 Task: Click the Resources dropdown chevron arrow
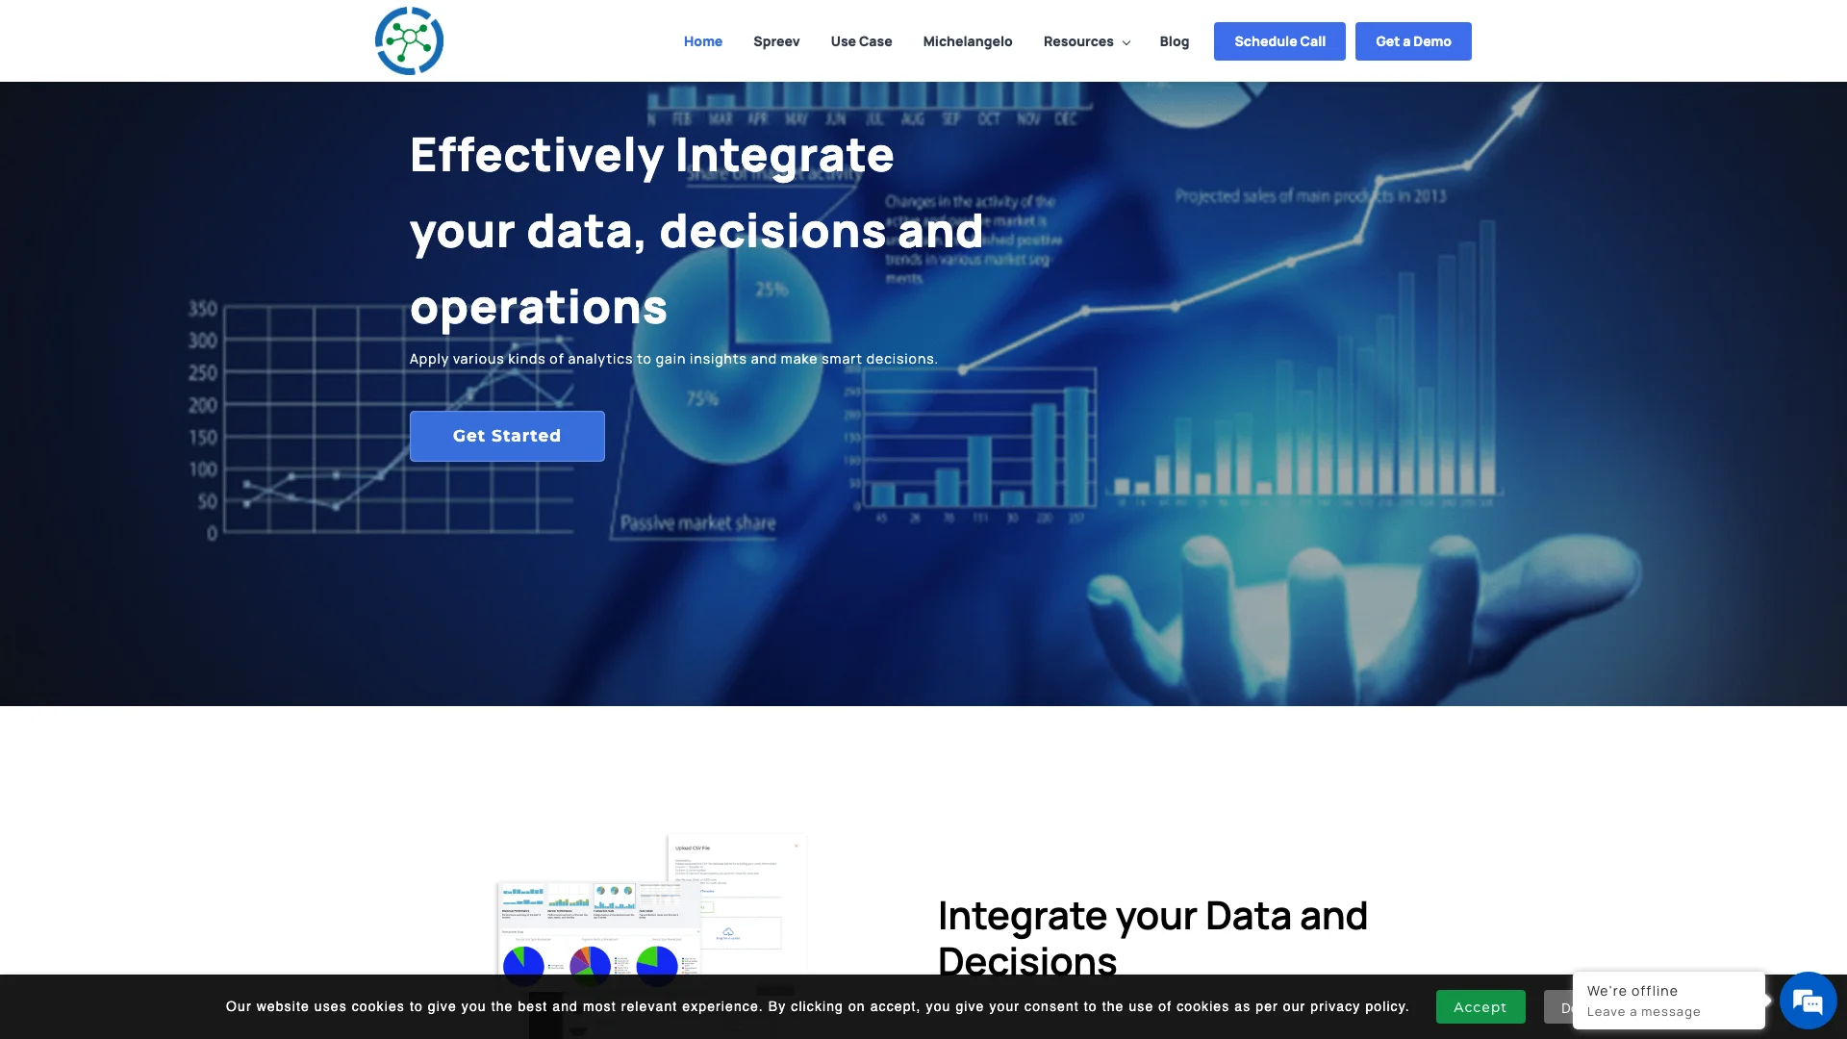coord(1126,42)
